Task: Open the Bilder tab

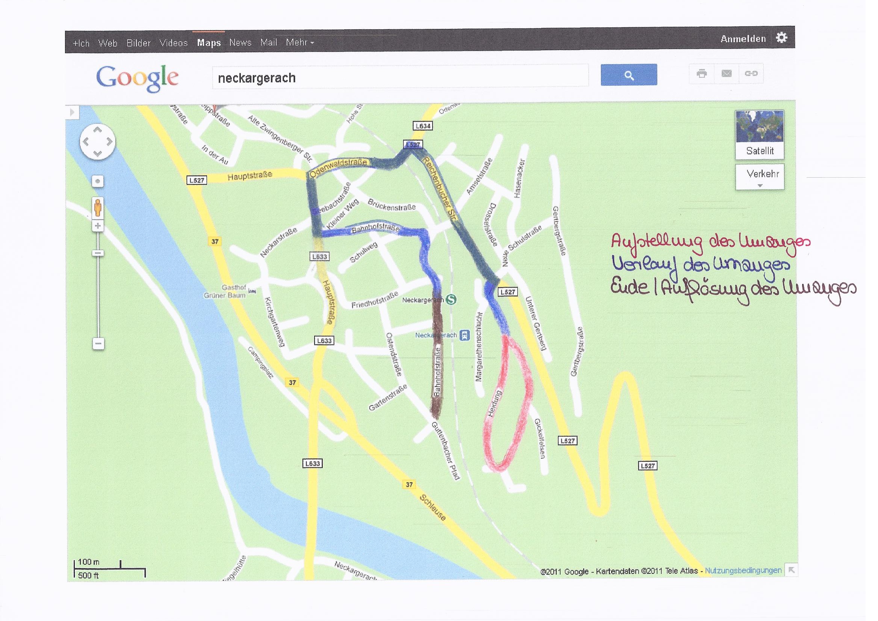Action: point(139,43)
